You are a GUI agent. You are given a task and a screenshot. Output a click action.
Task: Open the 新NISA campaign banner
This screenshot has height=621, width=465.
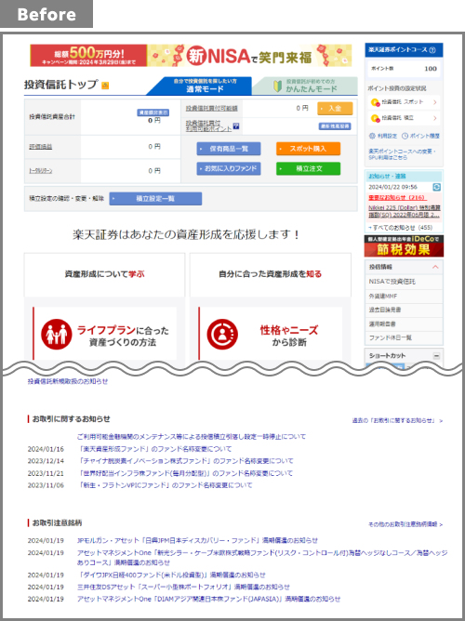pyautogui.click(x=191, y=56)
